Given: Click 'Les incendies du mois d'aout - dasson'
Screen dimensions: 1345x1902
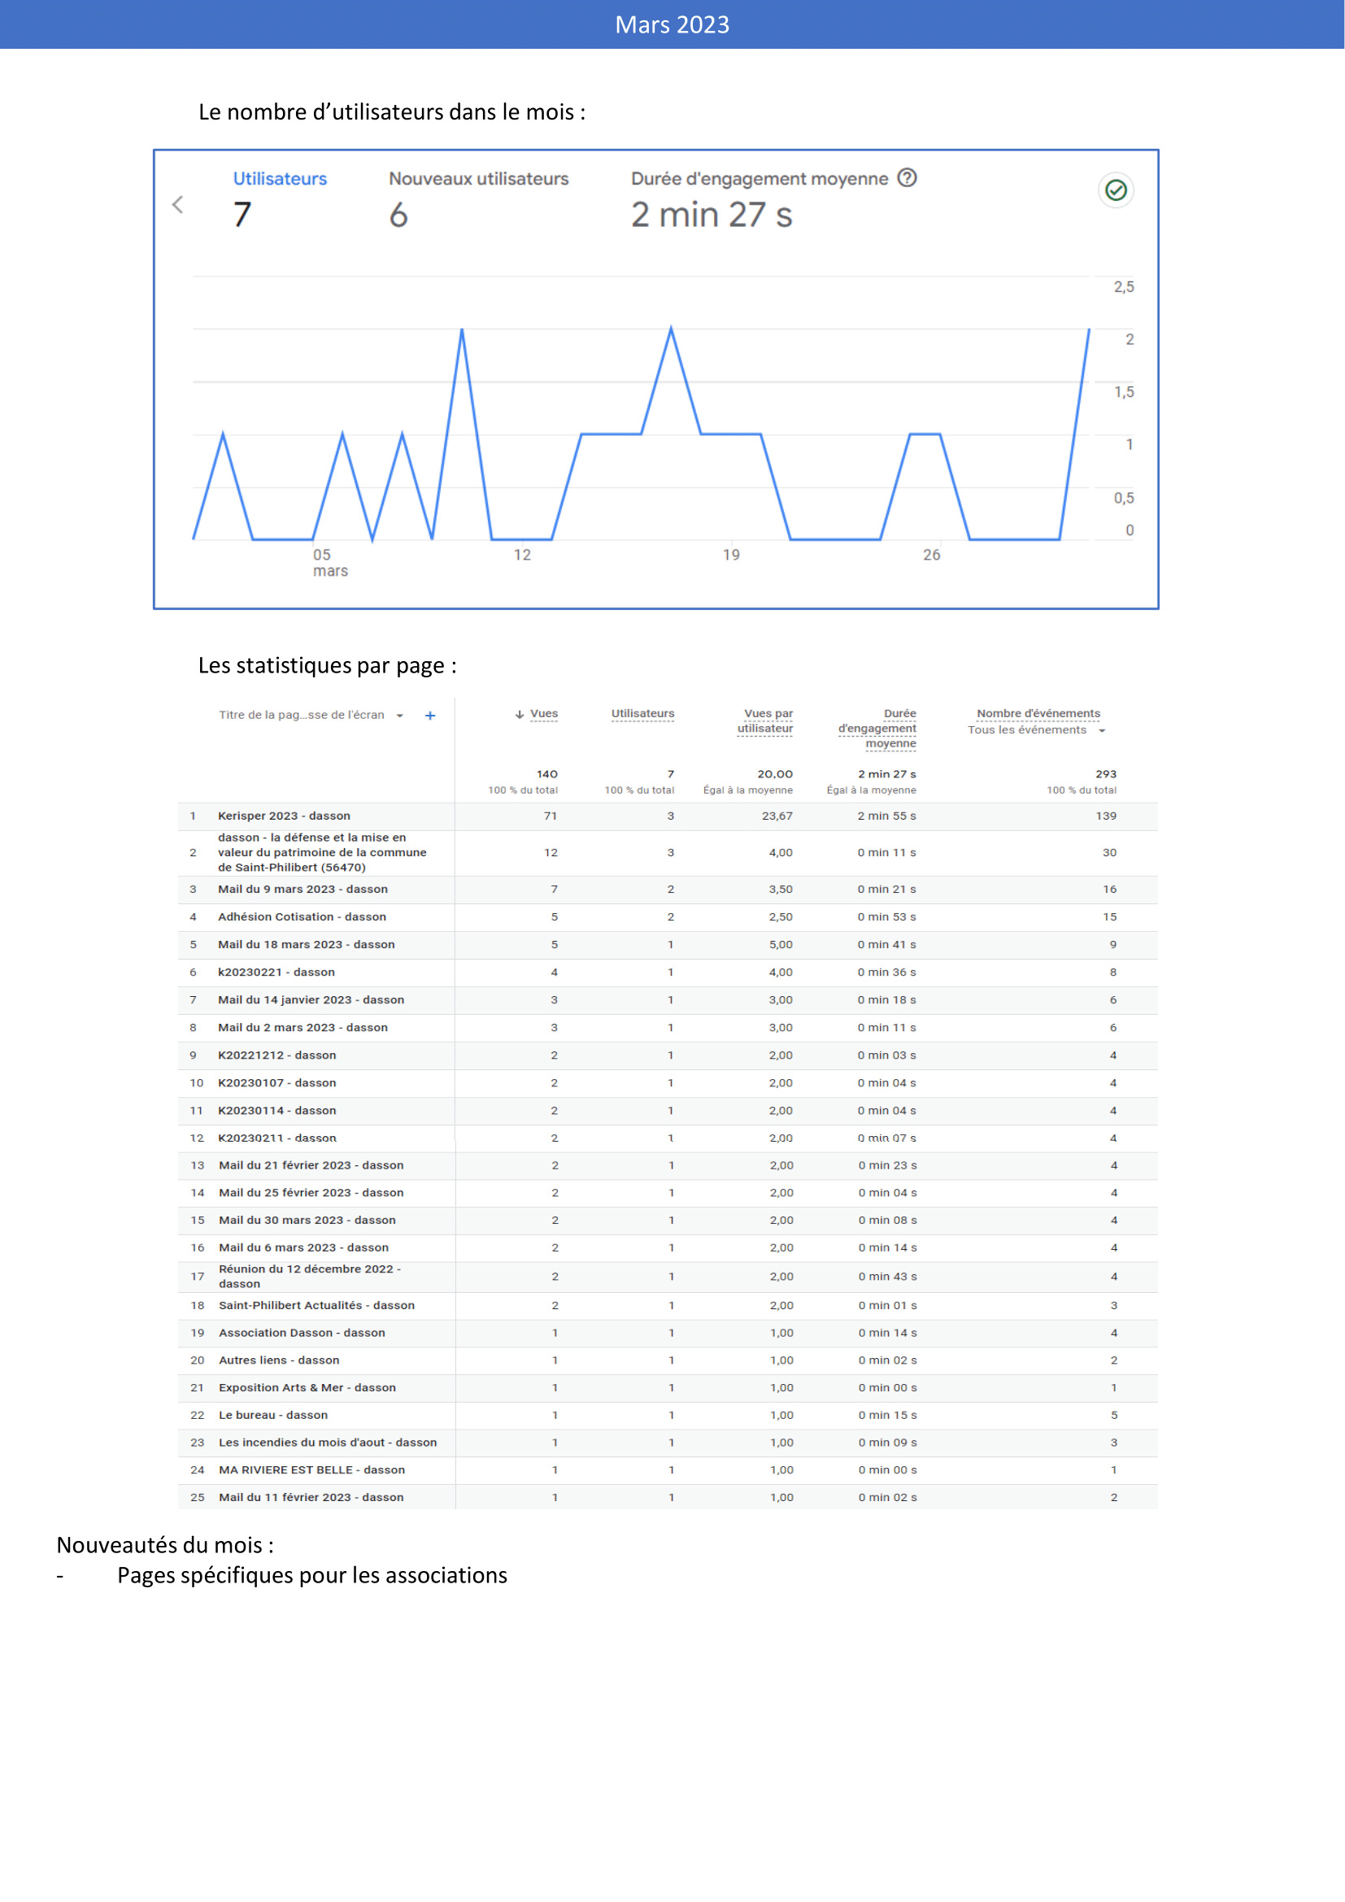Looking at the screenshot, I should coord(328,1443).
